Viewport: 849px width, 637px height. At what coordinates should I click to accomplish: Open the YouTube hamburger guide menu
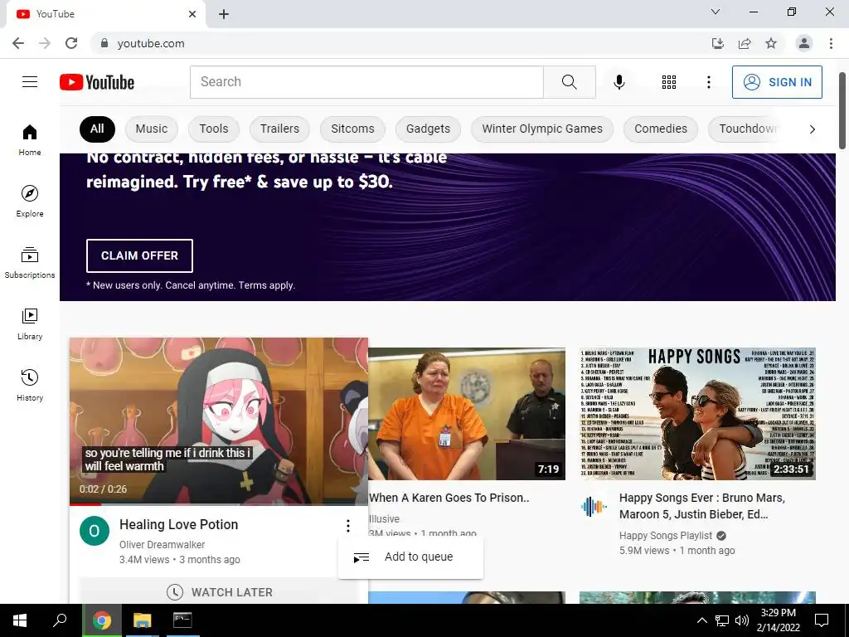coord(30,82)
